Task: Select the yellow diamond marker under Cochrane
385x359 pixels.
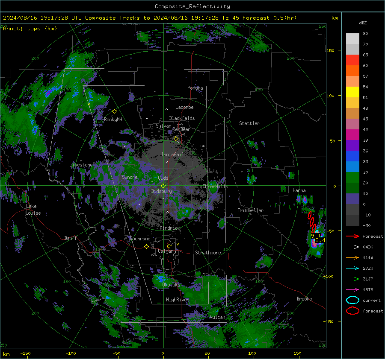Action: pos(146,246)
